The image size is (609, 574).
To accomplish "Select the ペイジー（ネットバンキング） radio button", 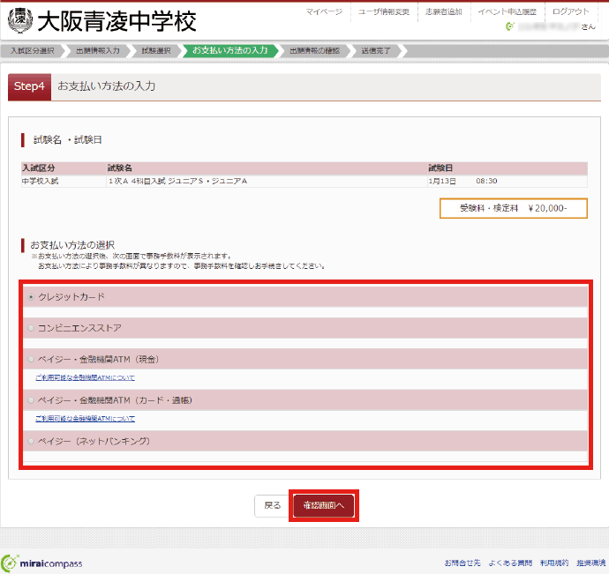I will 31,441.
